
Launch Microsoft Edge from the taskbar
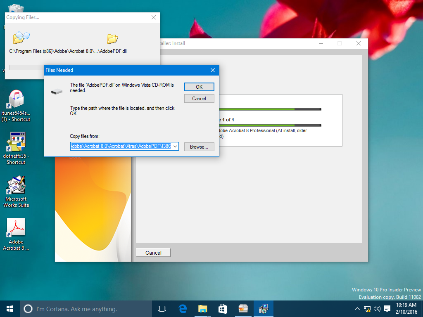[183, 309]
